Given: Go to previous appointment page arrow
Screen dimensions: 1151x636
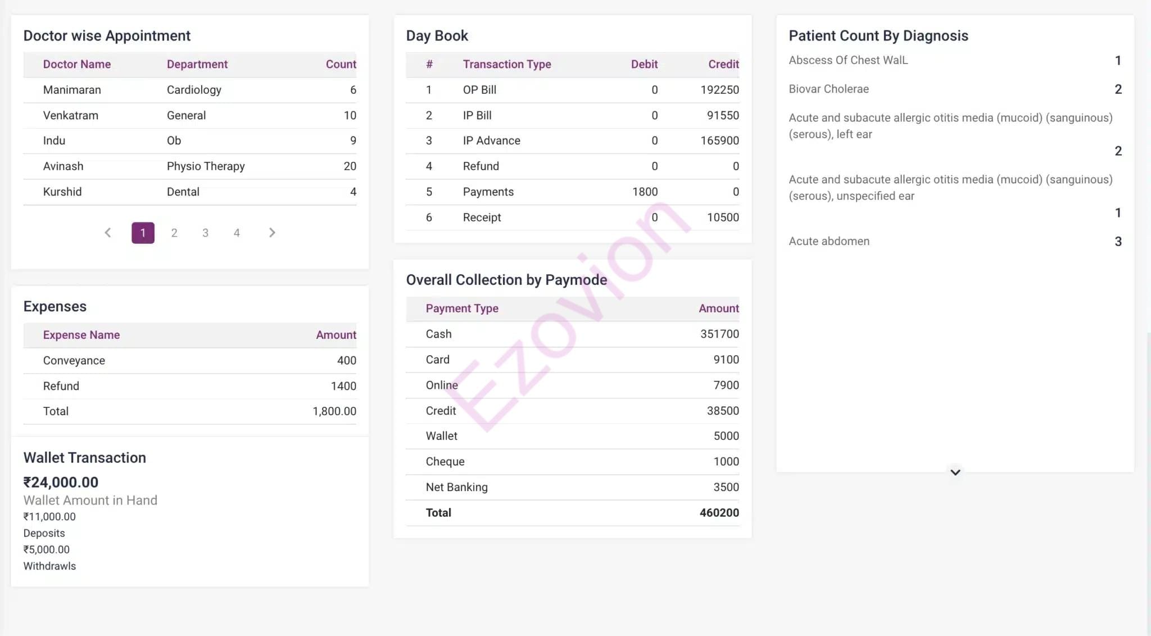Looking at the screenshot, I should [108, 233].
